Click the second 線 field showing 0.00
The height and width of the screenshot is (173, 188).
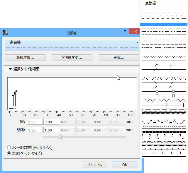click(x=51, y=122)
